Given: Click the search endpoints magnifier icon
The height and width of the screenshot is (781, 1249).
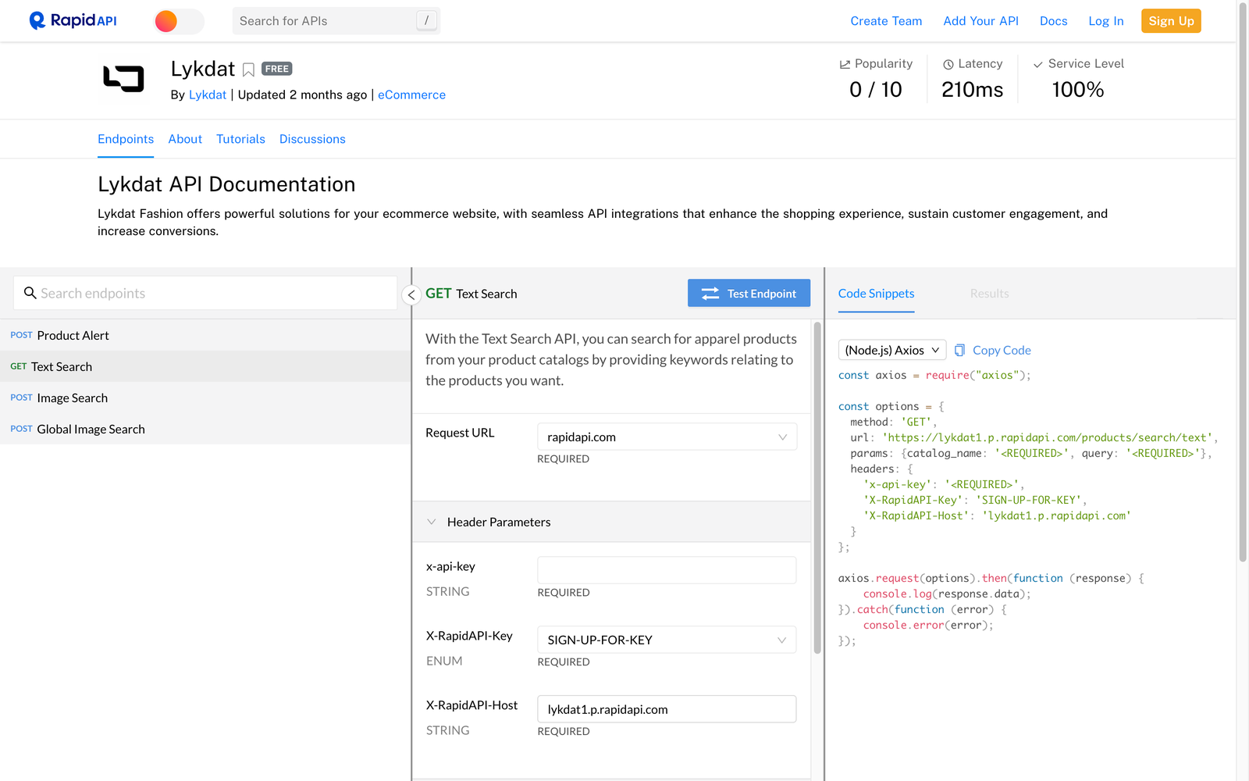Looking at the screenshot, I should click(30, 293).
